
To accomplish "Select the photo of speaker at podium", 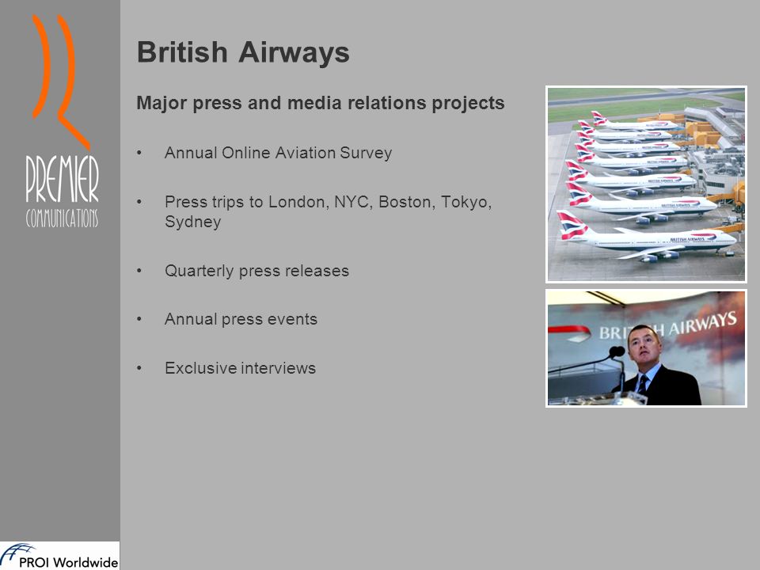I will coord(646,348).
